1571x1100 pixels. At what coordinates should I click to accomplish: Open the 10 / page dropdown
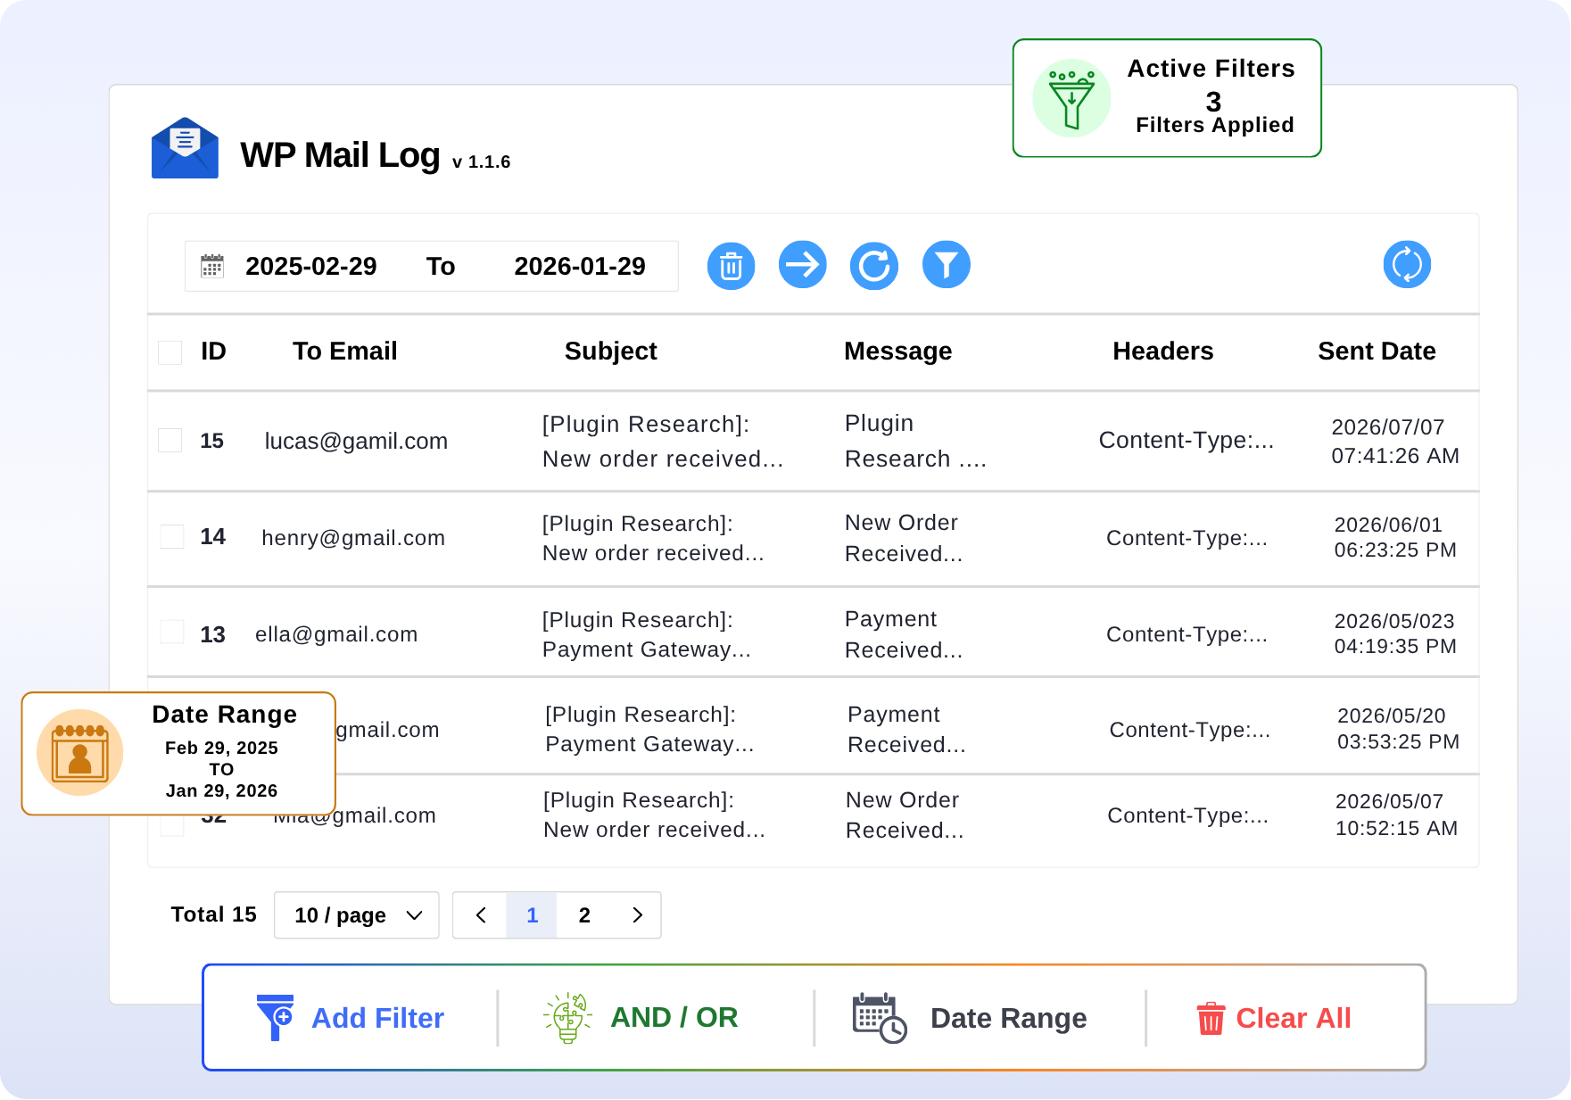[x=357, y=915]
